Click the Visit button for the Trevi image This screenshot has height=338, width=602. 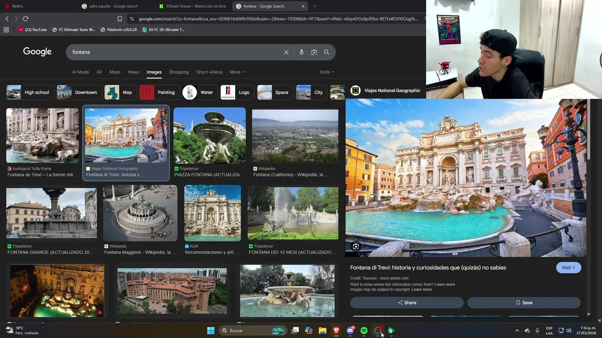pyautogui.click(x=569, y=268)
